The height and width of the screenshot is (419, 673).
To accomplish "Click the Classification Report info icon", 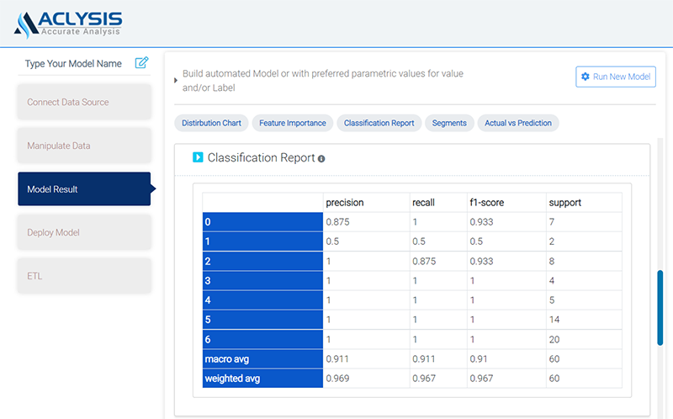I will (x=321, y=158).
